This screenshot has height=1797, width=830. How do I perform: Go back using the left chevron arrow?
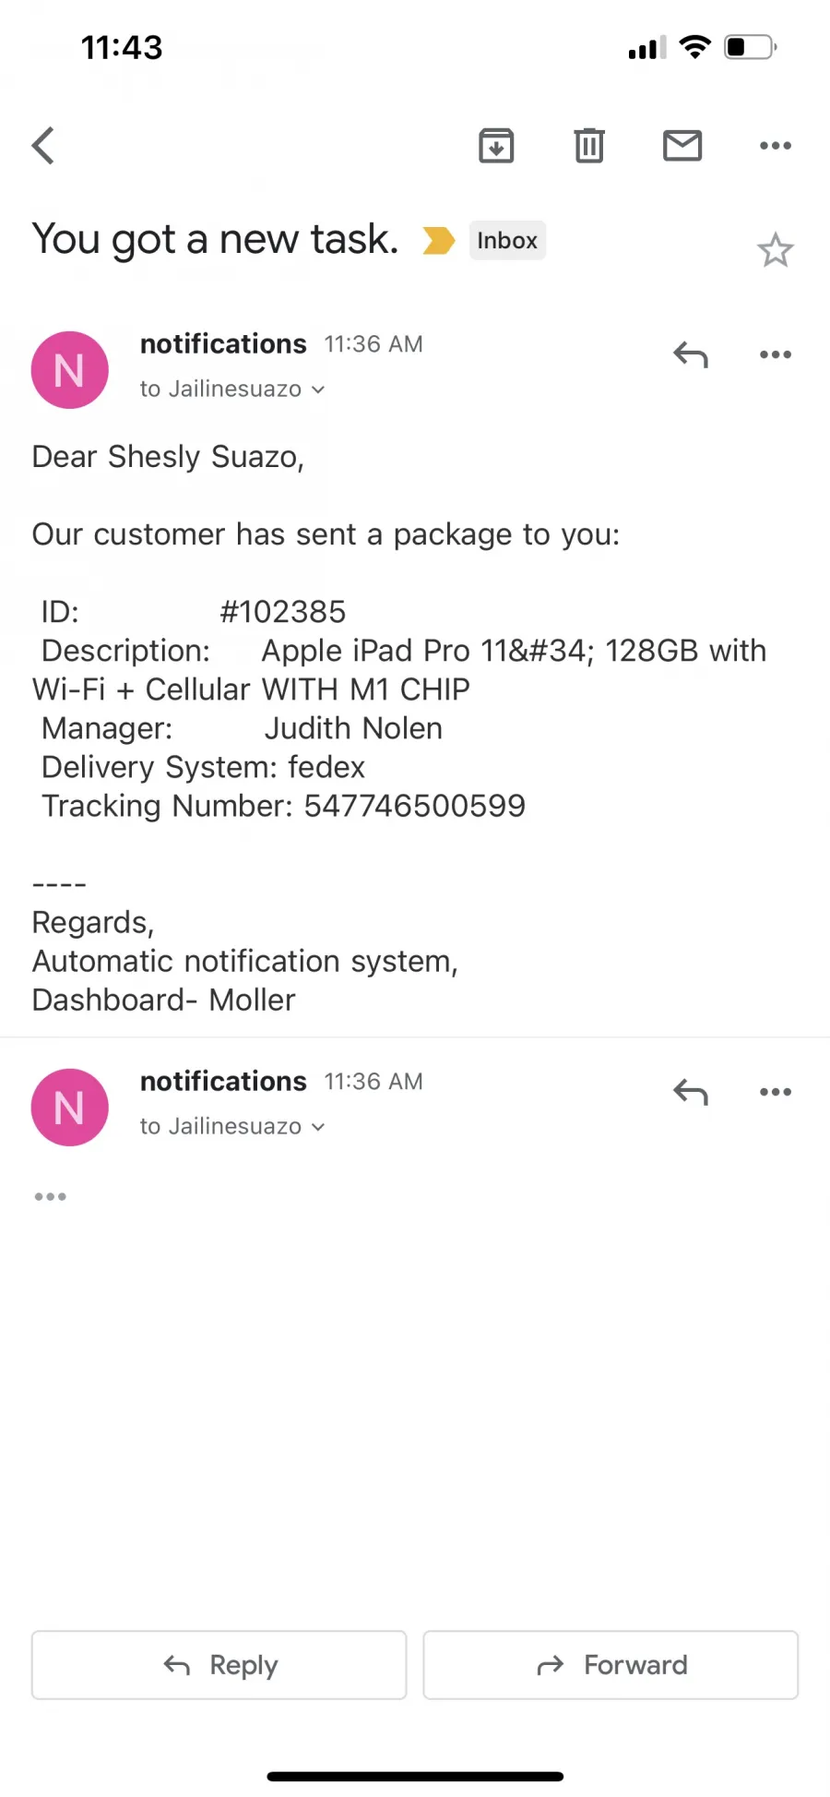pos(43,145)
